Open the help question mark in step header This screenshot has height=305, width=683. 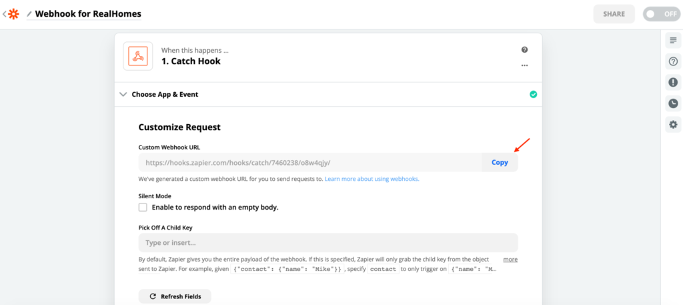click(524, 49)
